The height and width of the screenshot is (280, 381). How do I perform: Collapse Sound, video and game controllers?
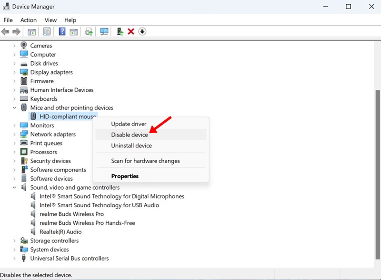14,188
